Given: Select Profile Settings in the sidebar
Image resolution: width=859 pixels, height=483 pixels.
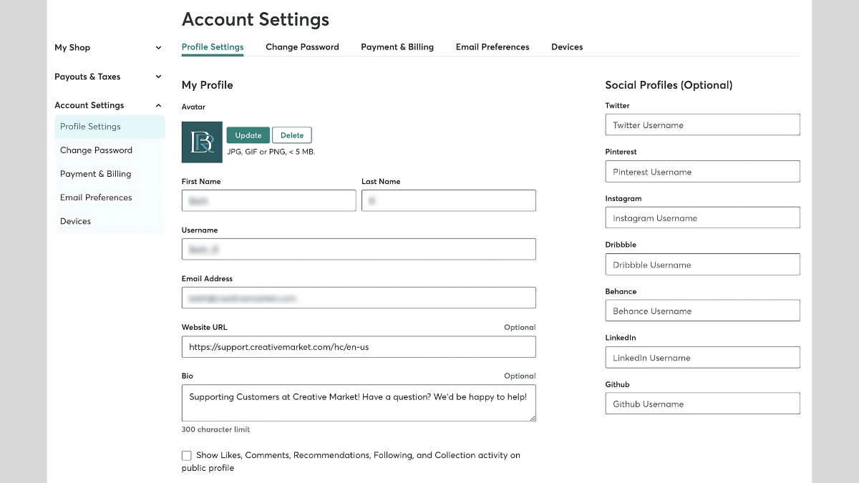Looking at the screenshot, I should coord(110,127).
